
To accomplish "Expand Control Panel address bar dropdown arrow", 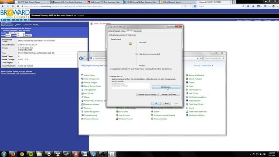I will (x=197, y=58).
